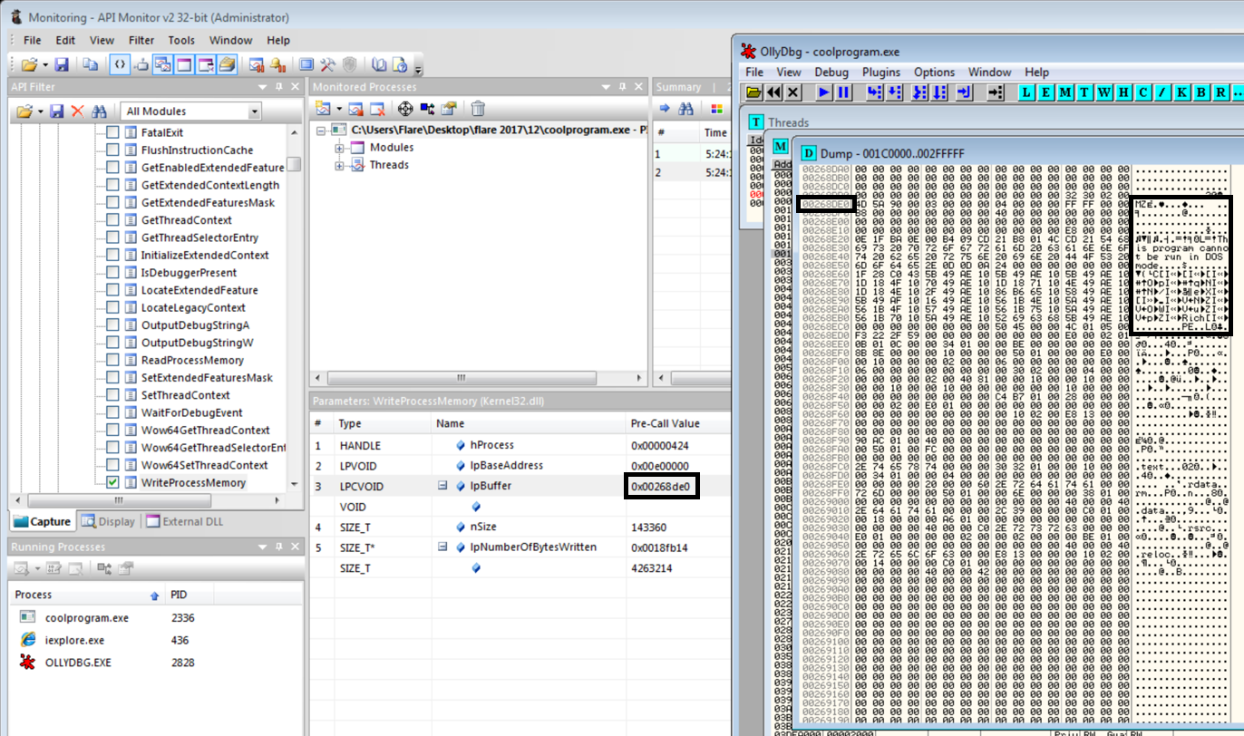Click the E executable modules button in OllyDbg

coord(1045,92)
